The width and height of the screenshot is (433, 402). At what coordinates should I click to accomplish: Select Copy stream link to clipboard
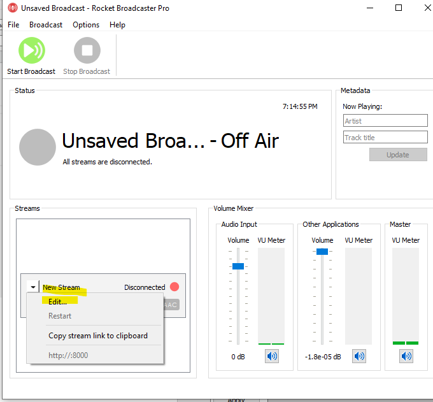click(95, 336)
